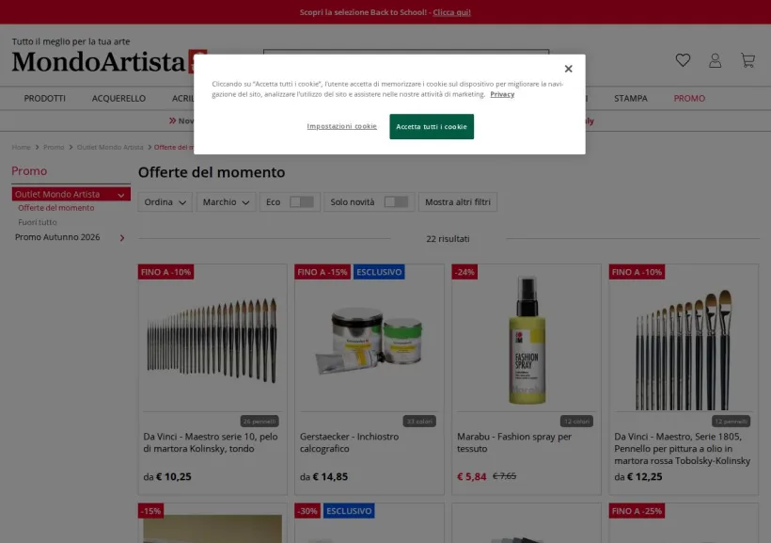The image size is (771, 543).
Task: Open the 'Da Vinci - Maestro, Serie 1805' title
Action: (x=683, y=449)
